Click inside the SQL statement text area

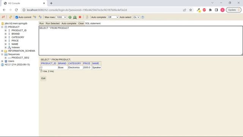pyautogui.click(x=141, y=41)
